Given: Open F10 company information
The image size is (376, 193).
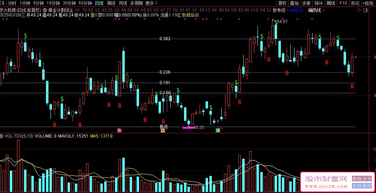Looking at the screenshot, I should pyautogui.click(x=343, y=3).
